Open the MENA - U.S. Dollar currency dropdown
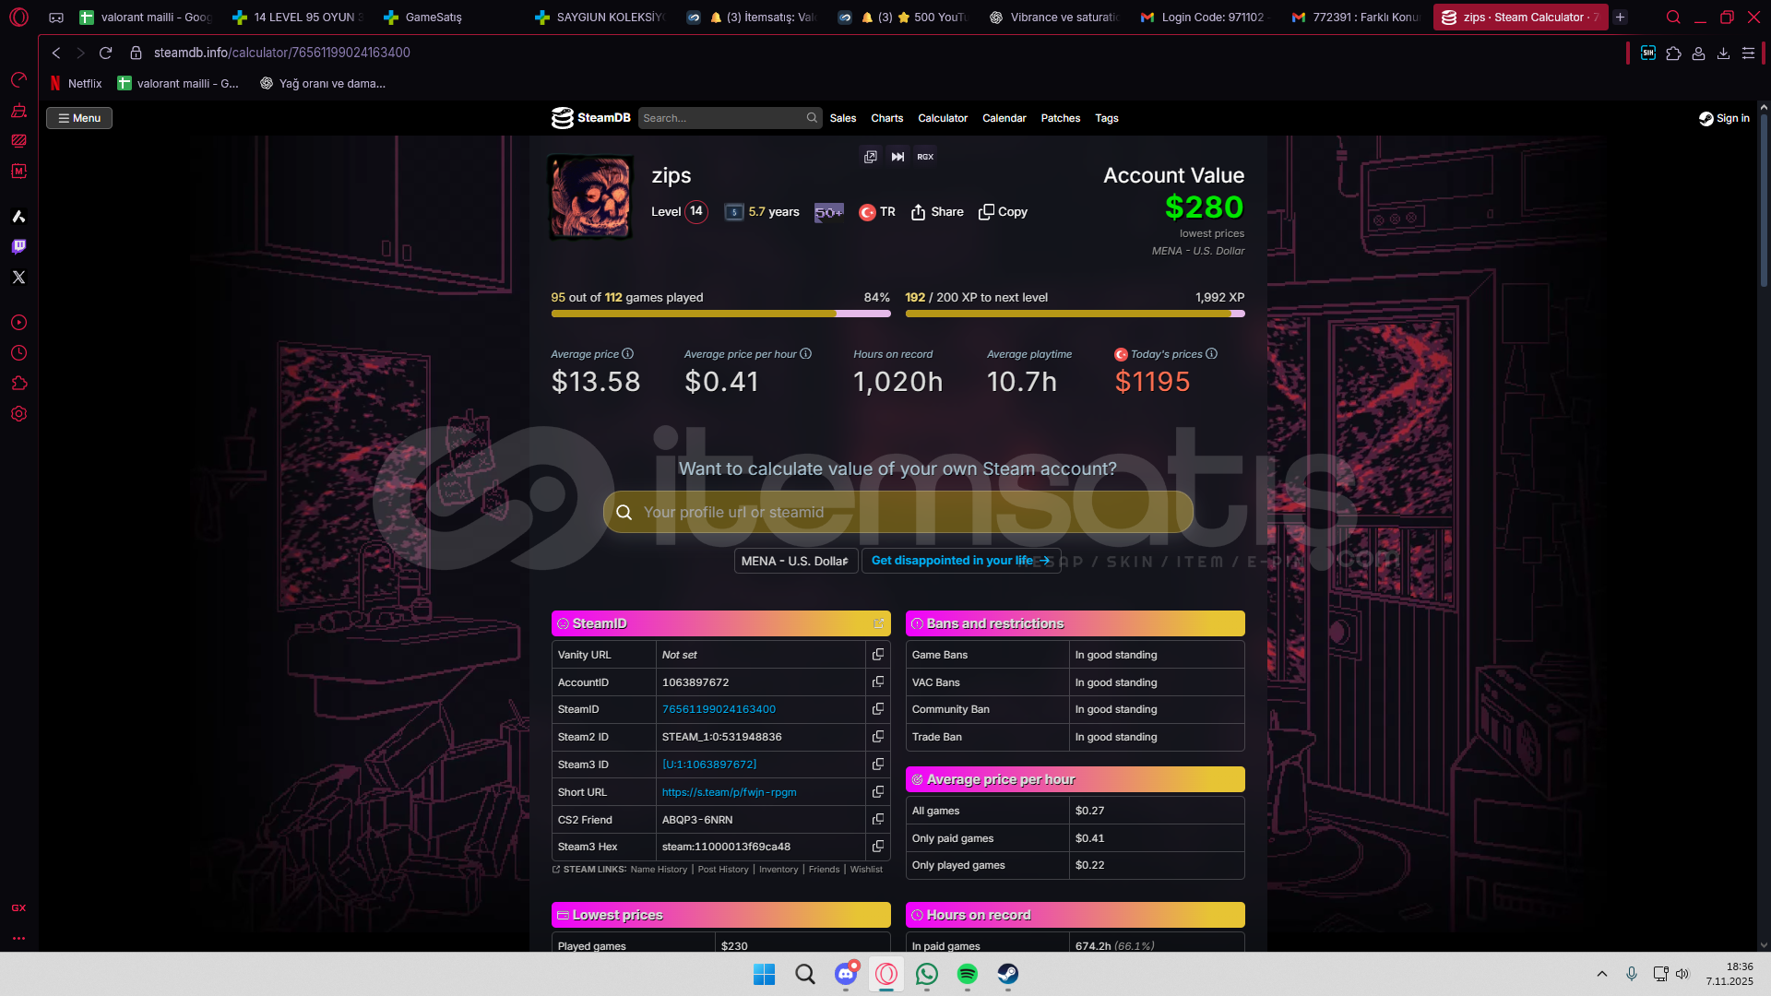Viewport: 1771px width, 996px height. pyautogui.click(x=795, y=561)
